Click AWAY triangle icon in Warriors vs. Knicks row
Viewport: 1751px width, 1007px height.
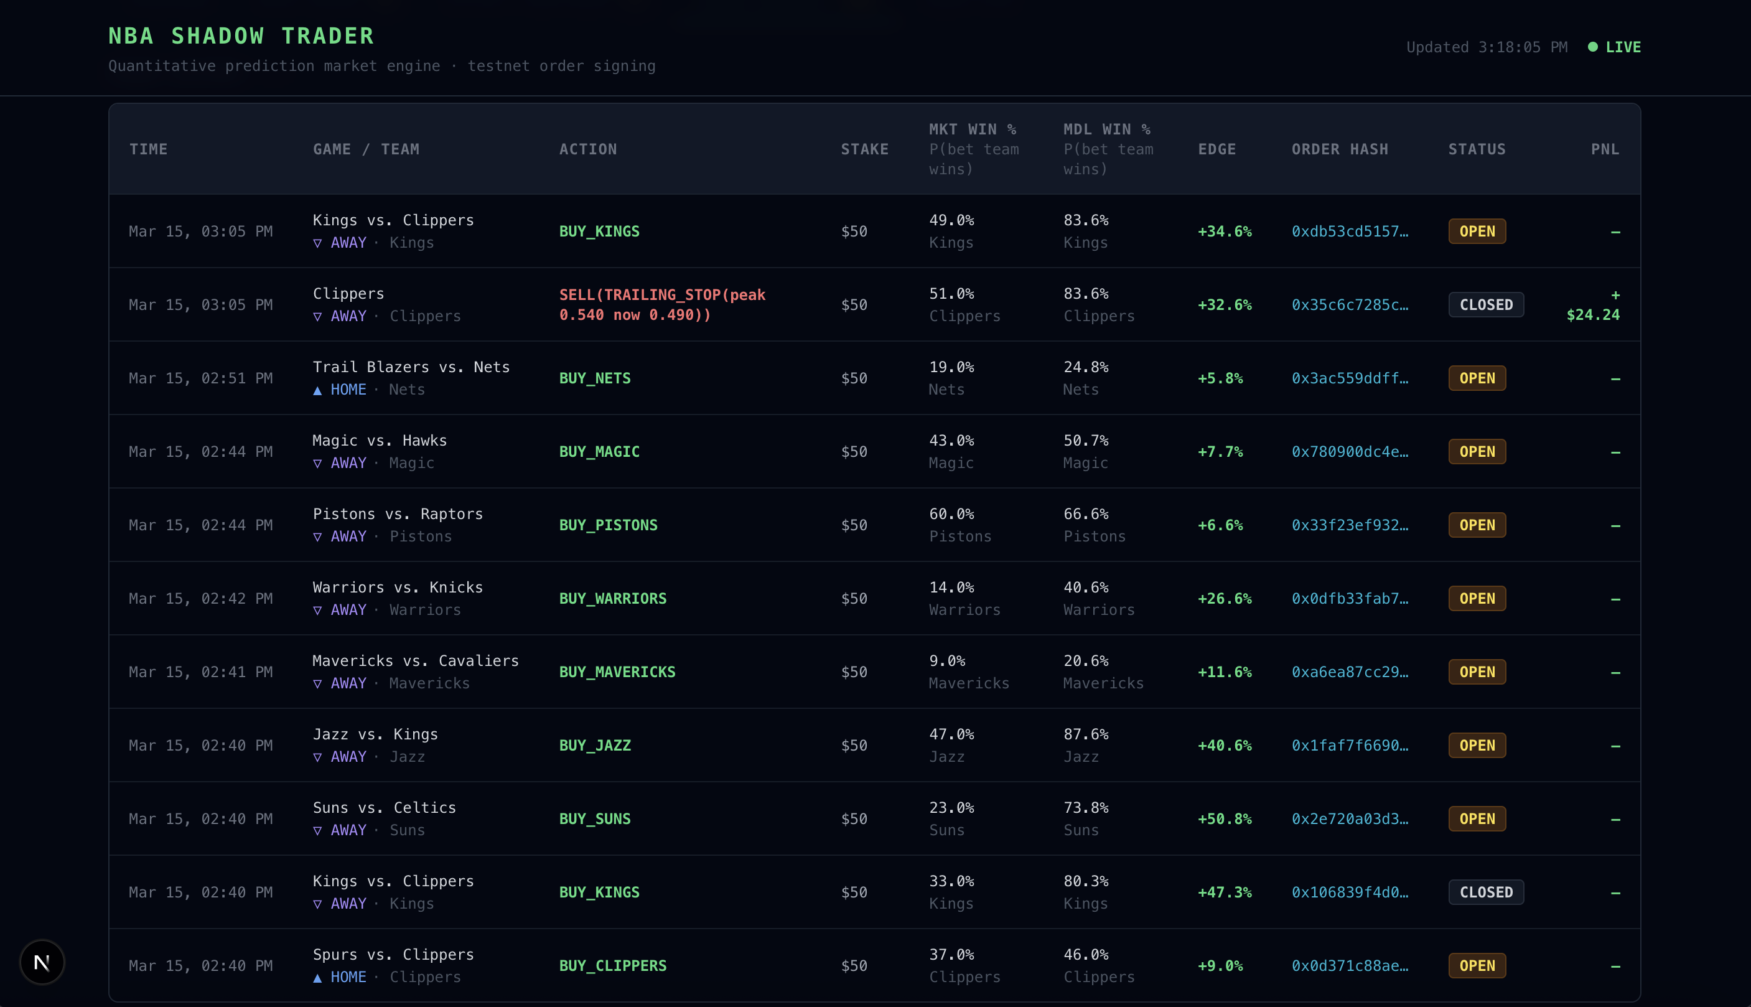point(317,610)
